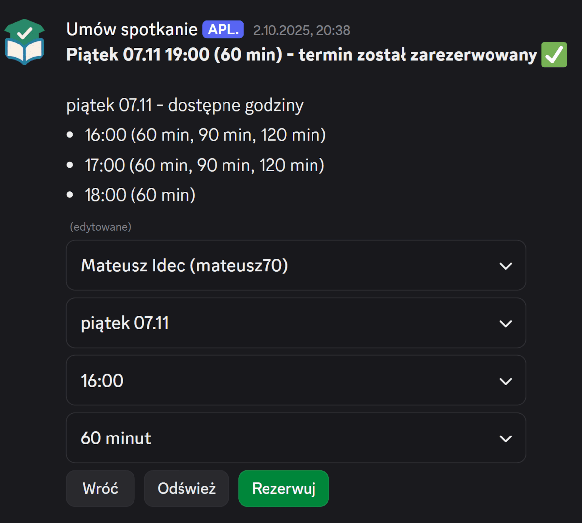
Task: Click chevron arrow on Mateusz Idec selector
Action: (505, 266)
